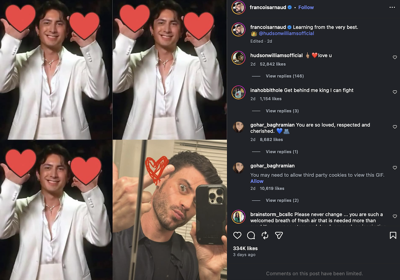View the 334K likes list

[245, 248]
